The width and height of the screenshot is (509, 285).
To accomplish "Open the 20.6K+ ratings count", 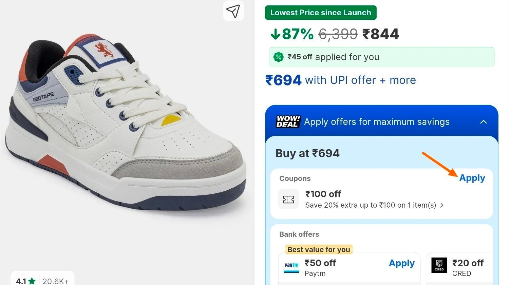I will point(56,281).
